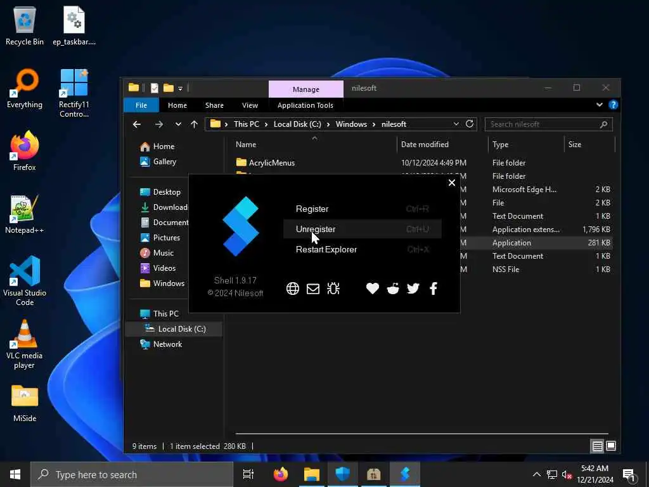
Task: Open the Windows Start menu
Action: pyautogui.click(x=15, y=474)
